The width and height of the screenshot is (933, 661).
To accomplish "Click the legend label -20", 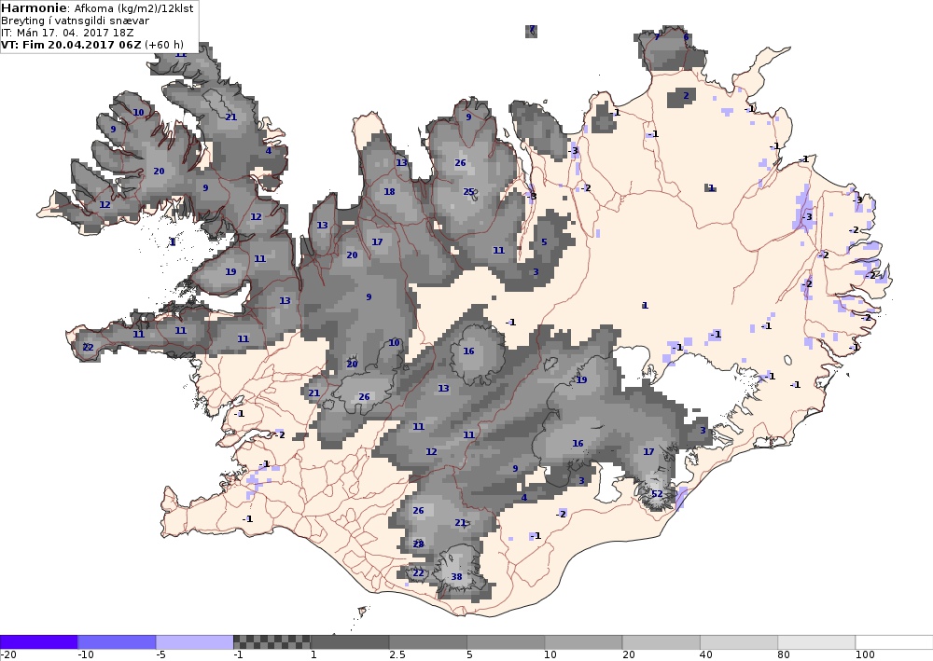I will pos(7,655).
